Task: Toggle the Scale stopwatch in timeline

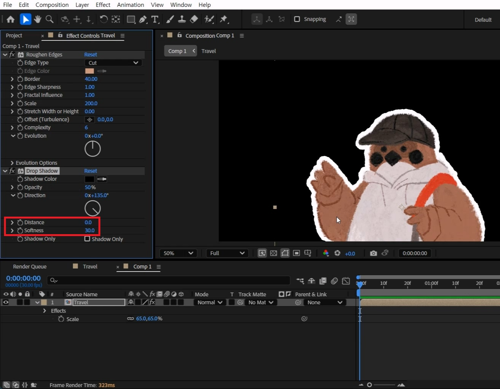Action: pyautogui.click(x=61, y=319)
